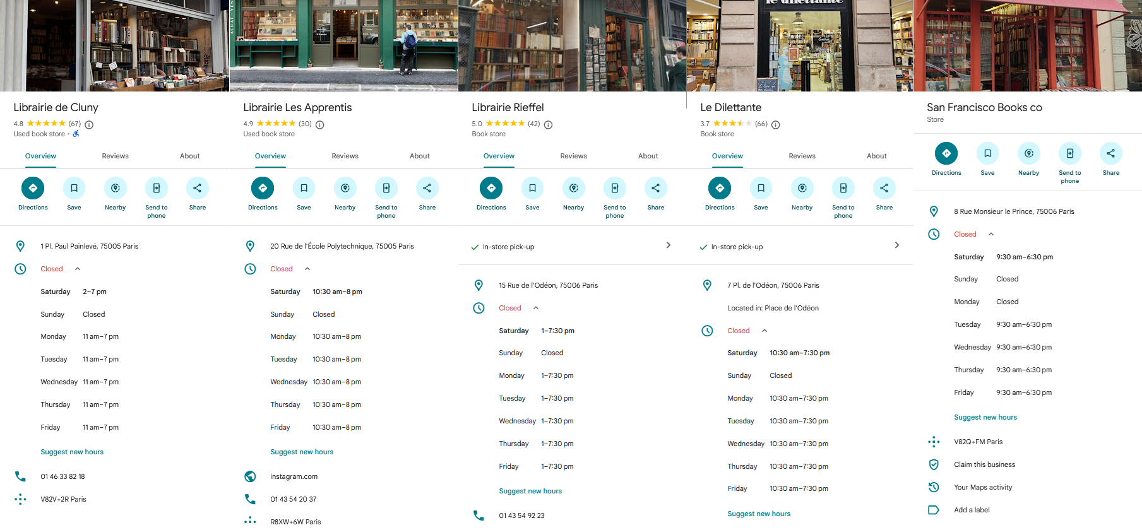Share Librairie Rieffel listing

point(656,188)
